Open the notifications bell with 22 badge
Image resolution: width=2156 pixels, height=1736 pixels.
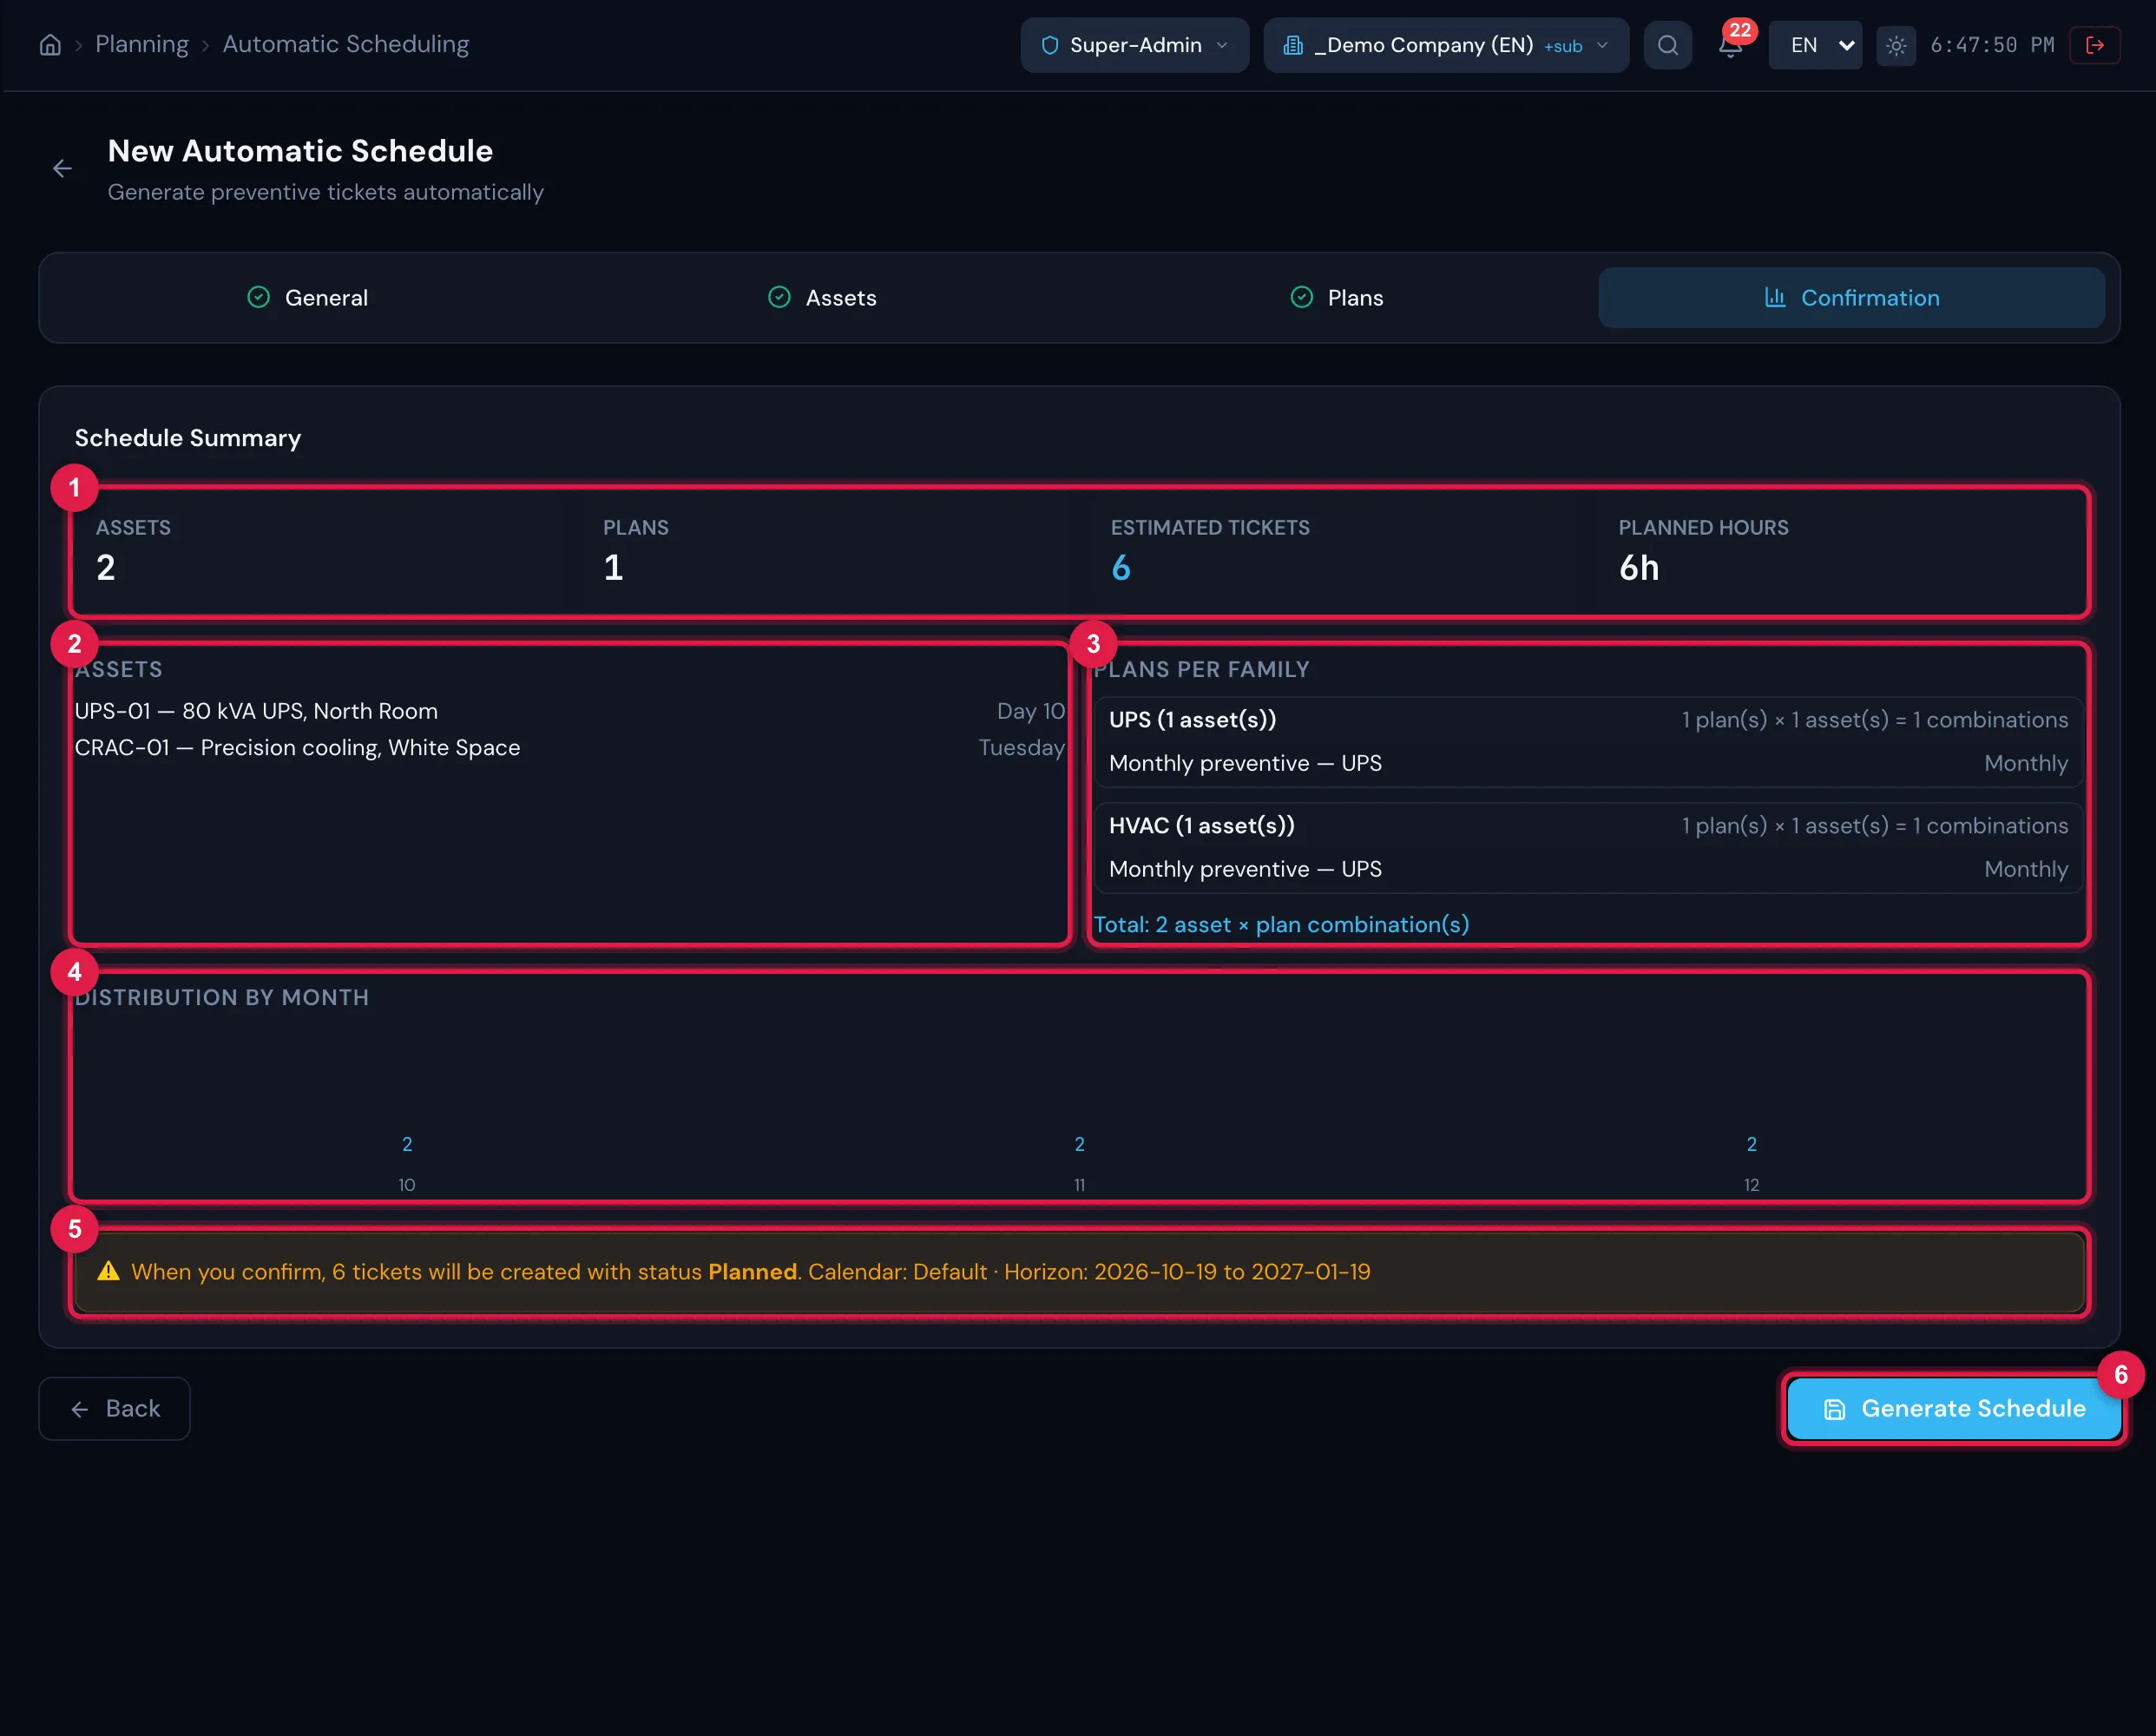click(x=1732, y=45)
